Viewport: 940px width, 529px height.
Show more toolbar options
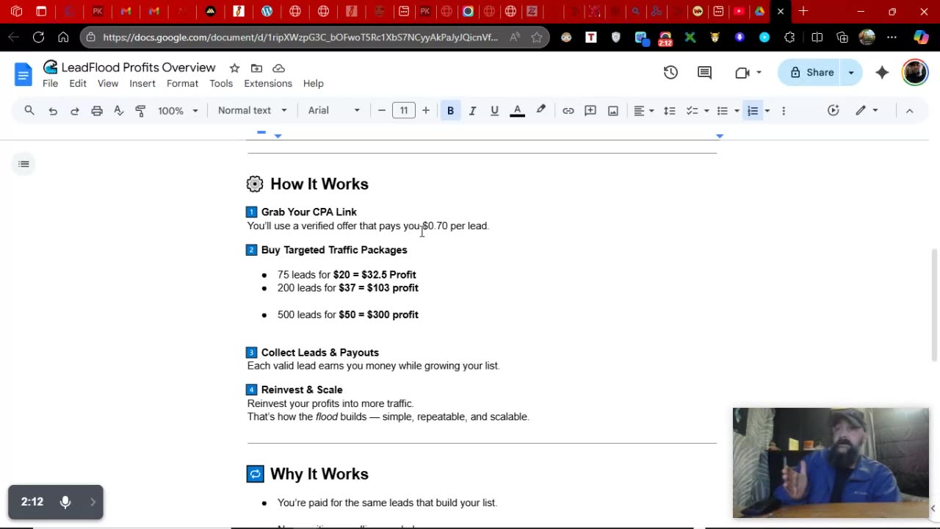pos(784,111)
